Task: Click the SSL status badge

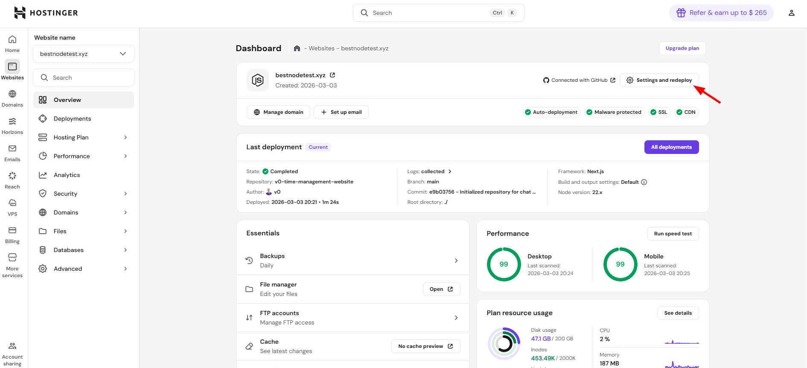Action: click(x=659, y=112)
